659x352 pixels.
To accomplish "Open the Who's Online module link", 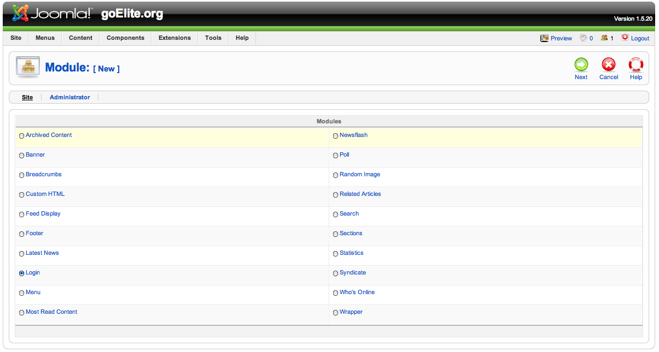I will [x=357, y=293].
